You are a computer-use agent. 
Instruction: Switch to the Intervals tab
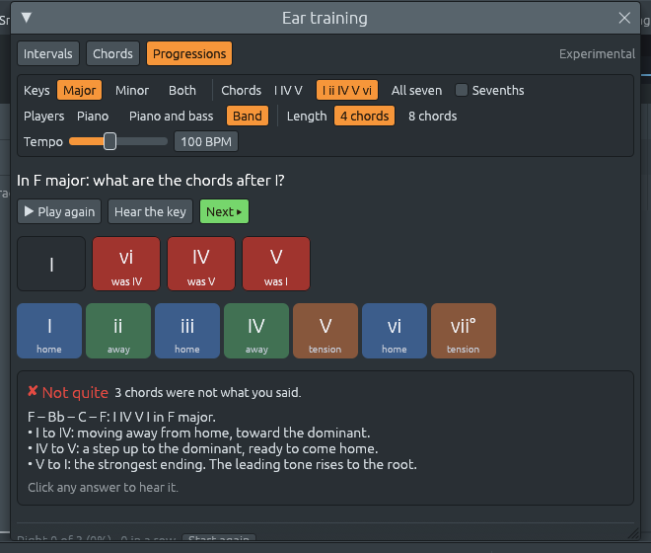48,53
